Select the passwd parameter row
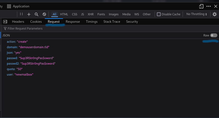Screen dimensions: 219x118 click(x=110, y=58)
